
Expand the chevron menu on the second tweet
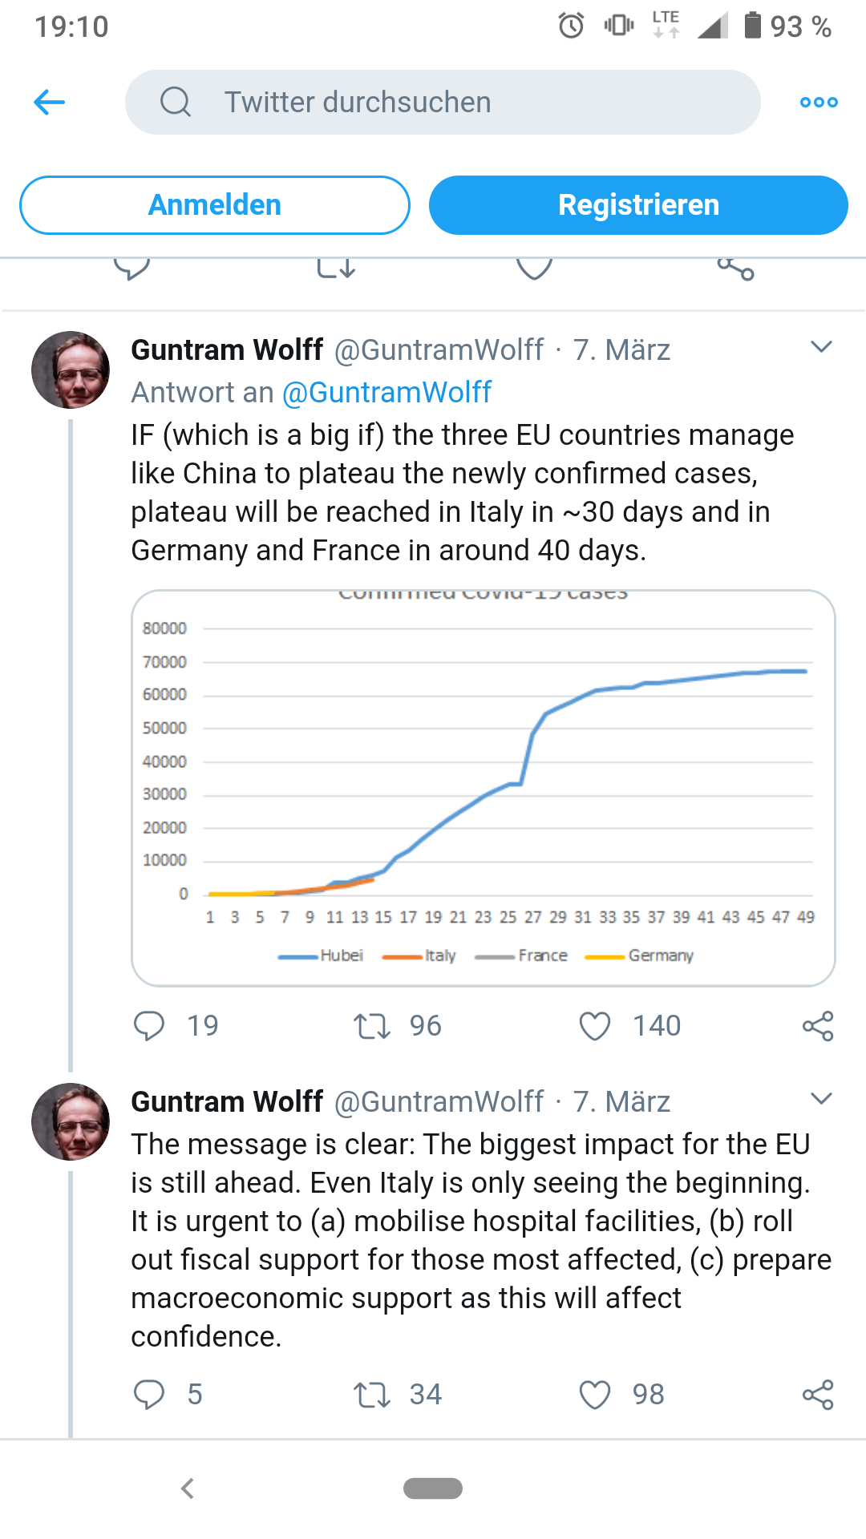821,1099
